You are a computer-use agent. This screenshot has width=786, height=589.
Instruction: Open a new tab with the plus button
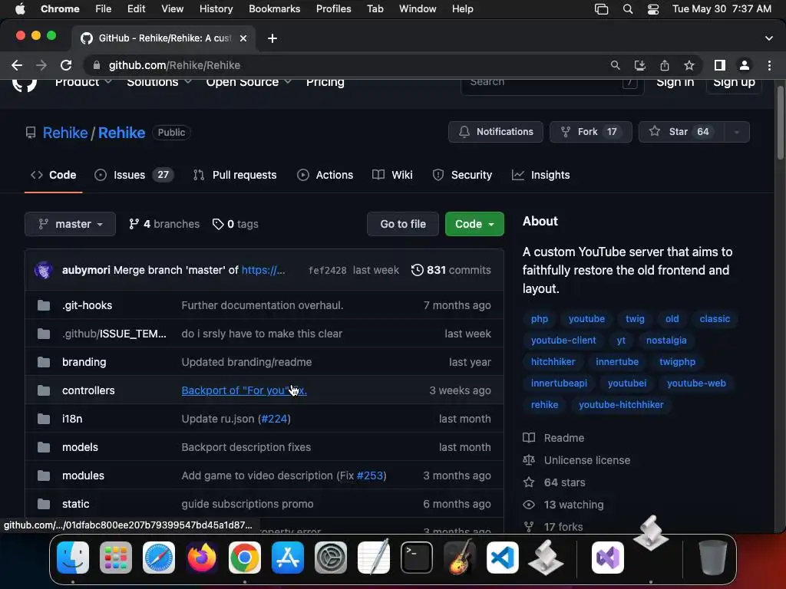(x=272, y=38)
